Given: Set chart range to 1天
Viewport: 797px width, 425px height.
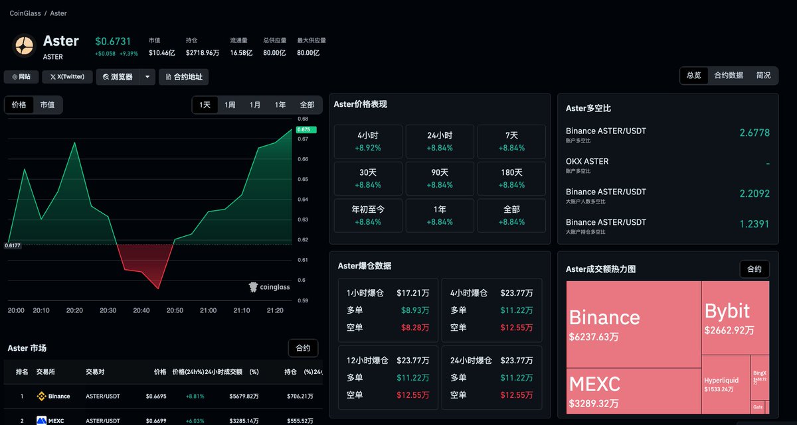Looking at the screenshot, I should (x=205, y=105).
